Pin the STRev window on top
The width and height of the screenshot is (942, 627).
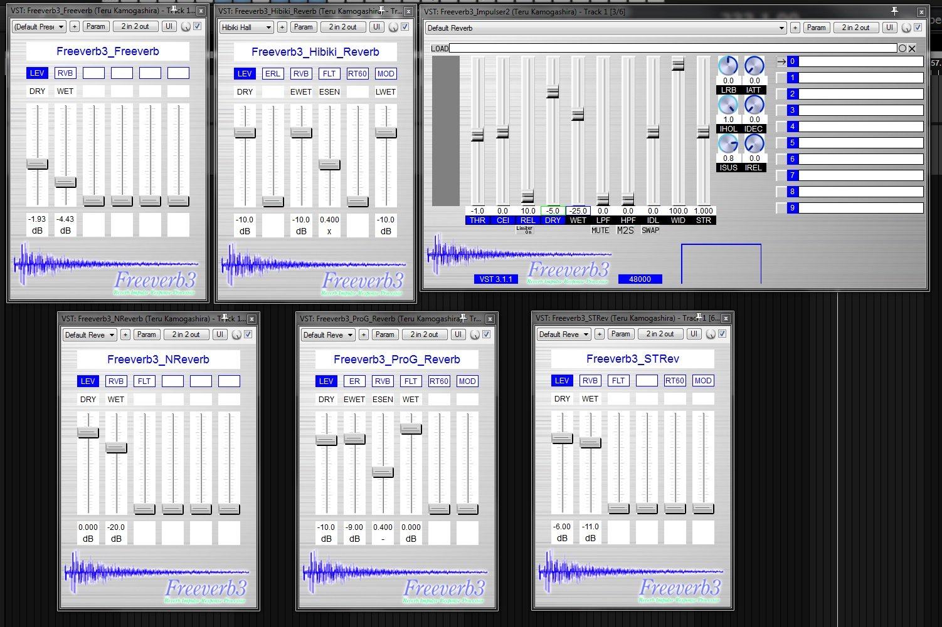(x=699, y=318)
